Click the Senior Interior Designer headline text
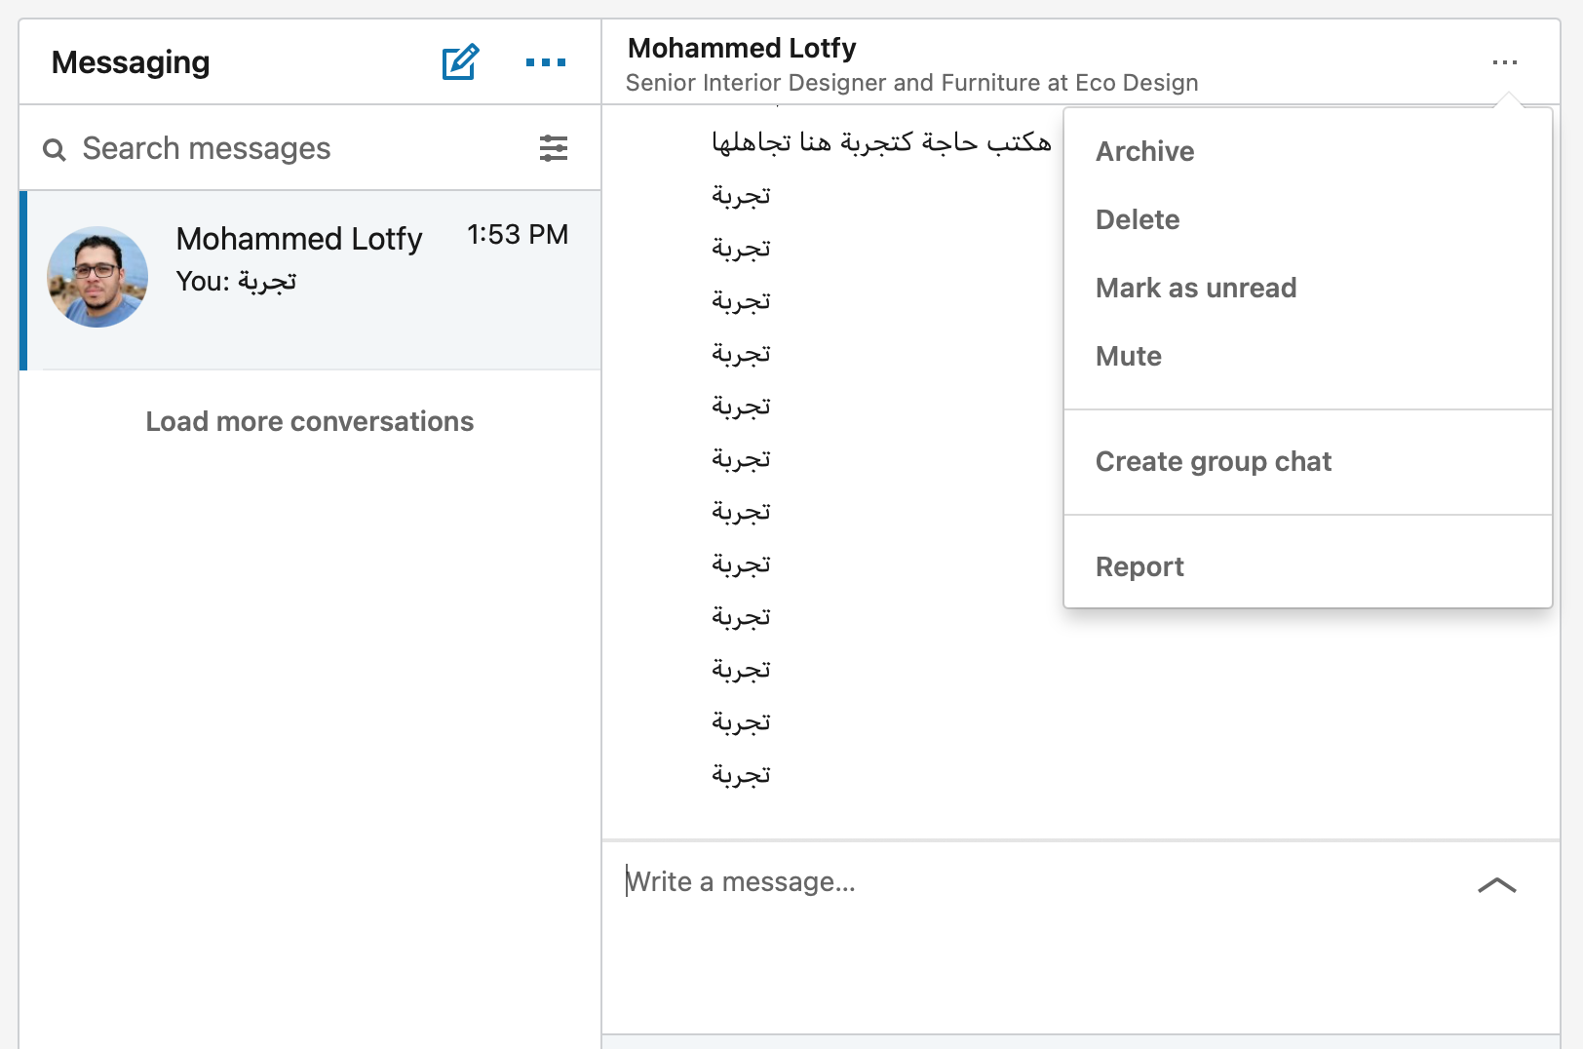This screenshot has width=1583, height=1049. click(911, 83)
